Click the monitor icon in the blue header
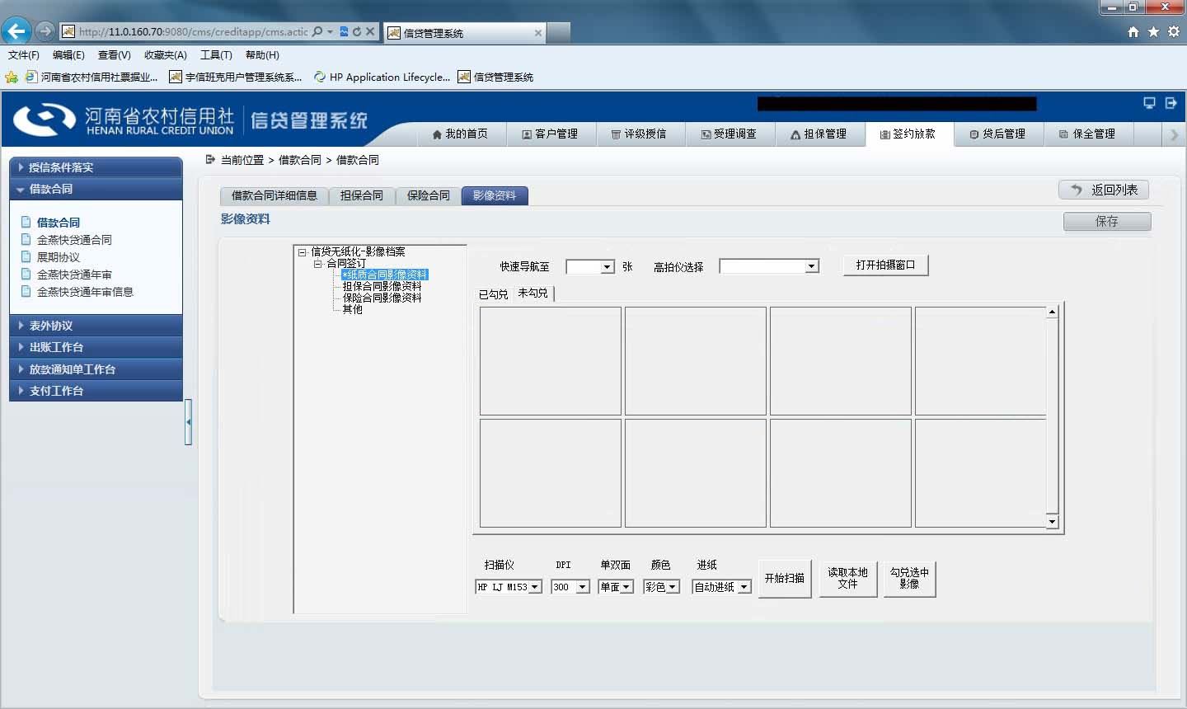The width and height of the screenshot is (1187, 709). tap(1149, 103)
